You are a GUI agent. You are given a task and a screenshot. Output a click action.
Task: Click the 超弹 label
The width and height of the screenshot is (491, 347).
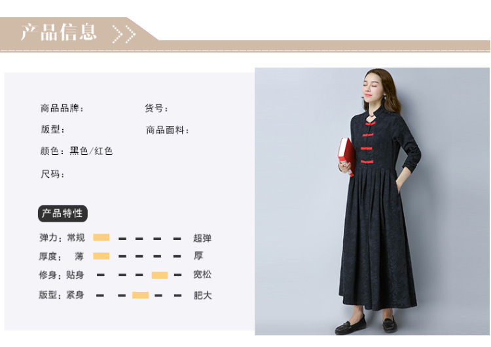point(202,238)
